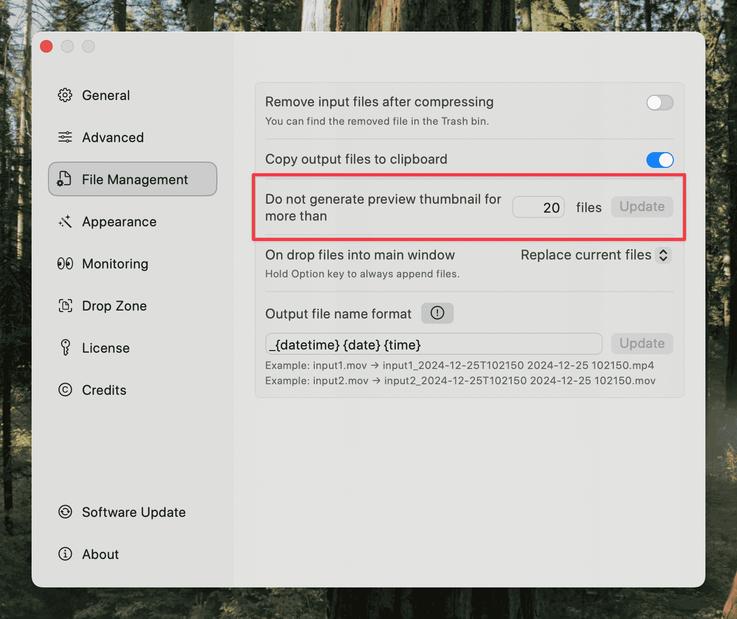Open the Replace current files dropdown

click(595, 255)
